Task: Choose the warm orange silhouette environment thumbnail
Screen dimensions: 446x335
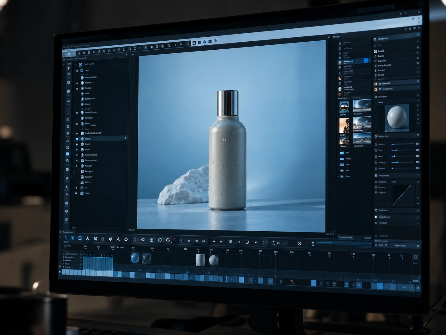Action: click(344, 126)
